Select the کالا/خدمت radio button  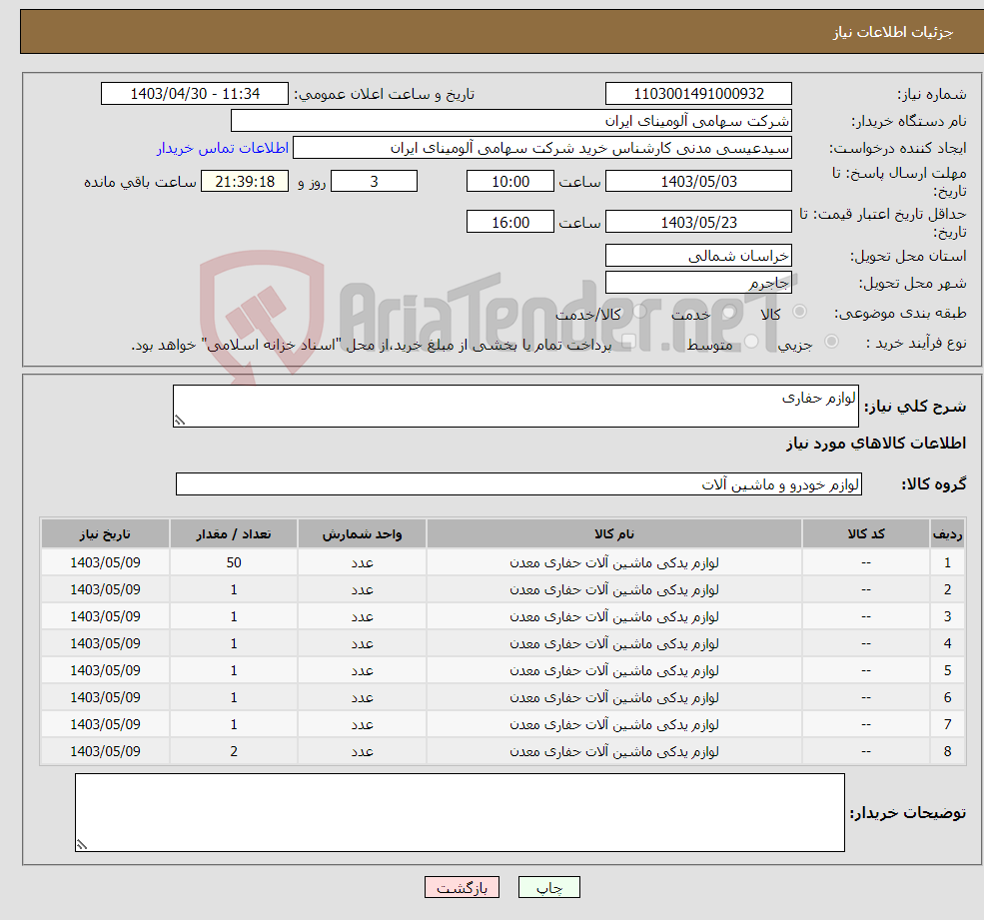tap(639, 312)
